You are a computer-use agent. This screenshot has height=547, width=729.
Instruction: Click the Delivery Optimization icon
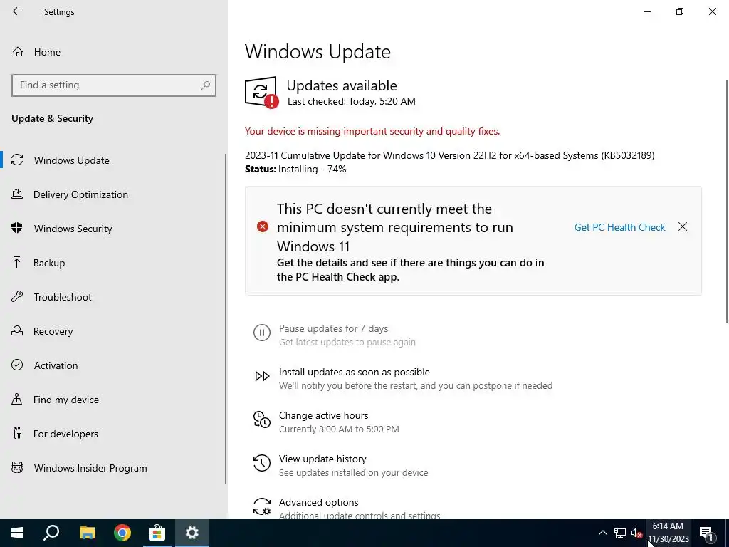click(17, 194)
